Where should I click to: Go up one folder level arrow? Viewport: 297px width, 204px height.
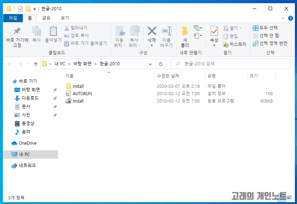(x=35, y=64)
